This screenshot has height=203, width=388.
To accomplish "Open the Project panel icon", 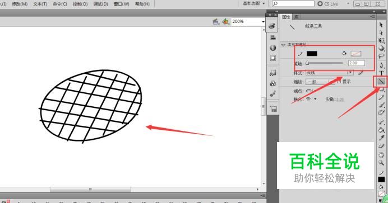I will tap(273, 109).
